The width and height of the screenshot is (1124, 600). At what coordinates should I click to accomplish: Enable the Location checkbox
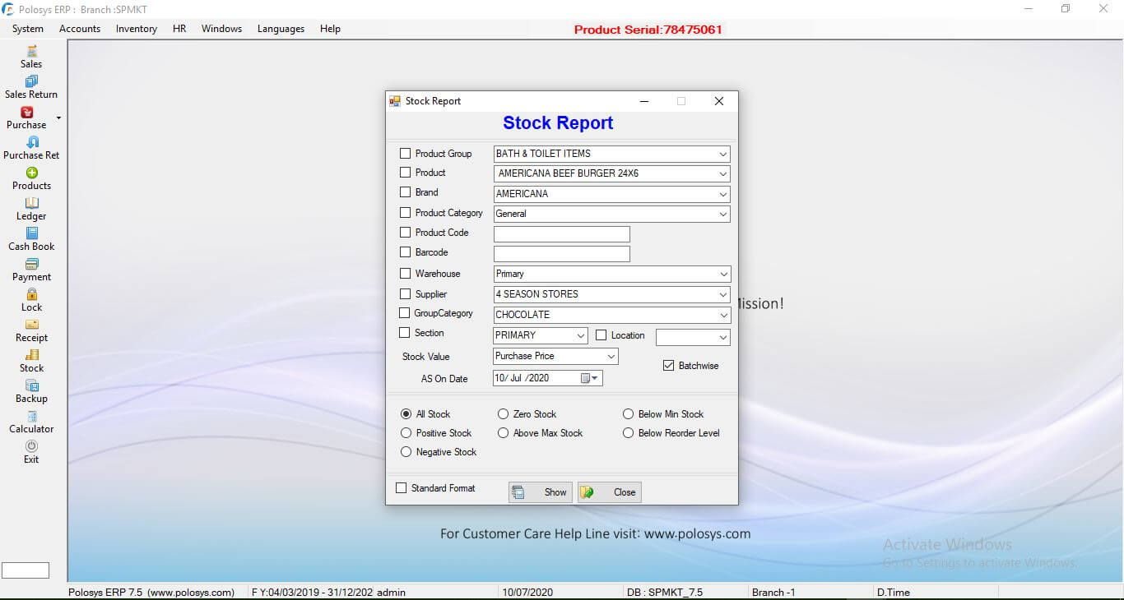(601, 335)
